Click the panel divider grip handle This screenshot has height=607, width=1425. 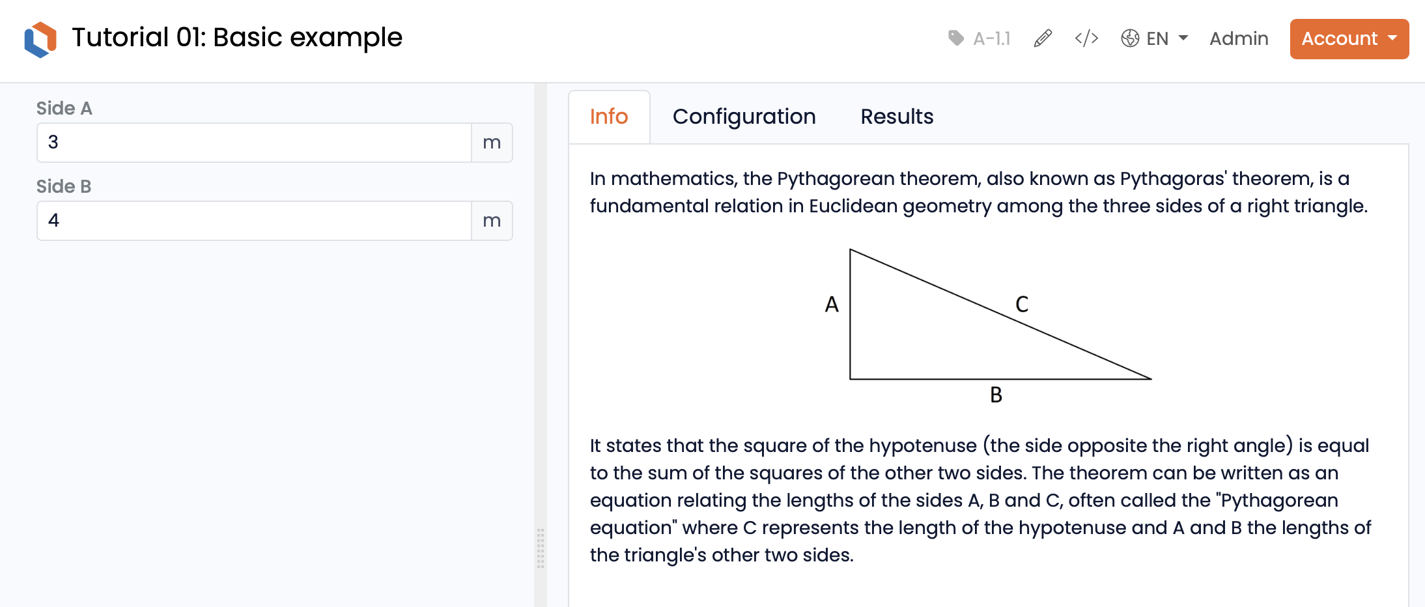tap(541, 548)
